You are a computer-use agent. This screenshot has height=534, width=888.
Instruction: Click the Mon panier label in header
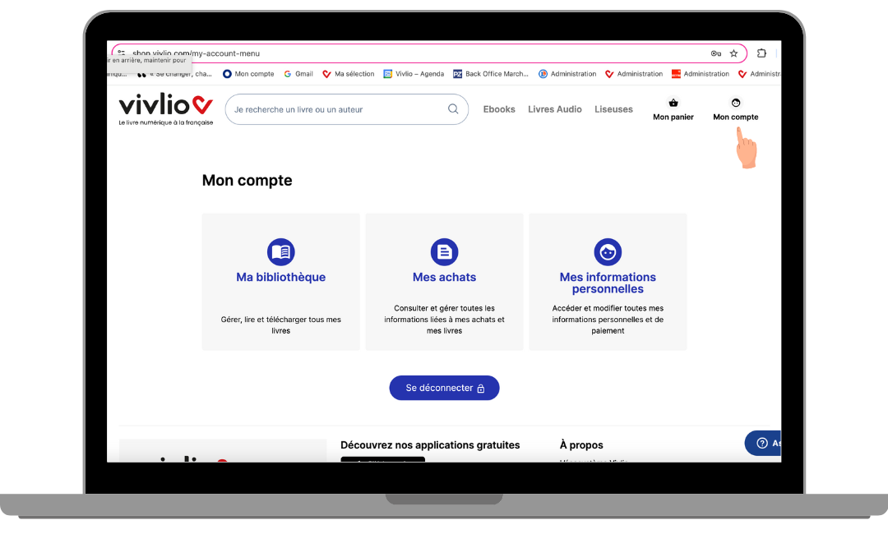(673, 117)
